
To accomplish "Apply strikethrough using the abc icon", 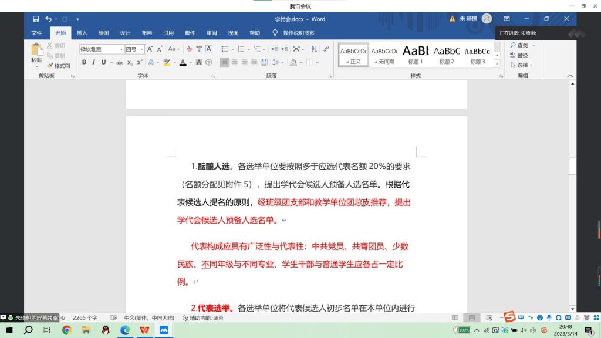I will (x=120, y=62).
